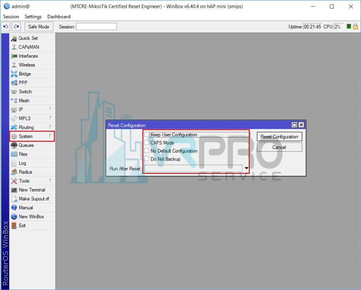Launch New WinBox from sidebar
This screenshot has width=361, height=290.
(x=32, y=216)
